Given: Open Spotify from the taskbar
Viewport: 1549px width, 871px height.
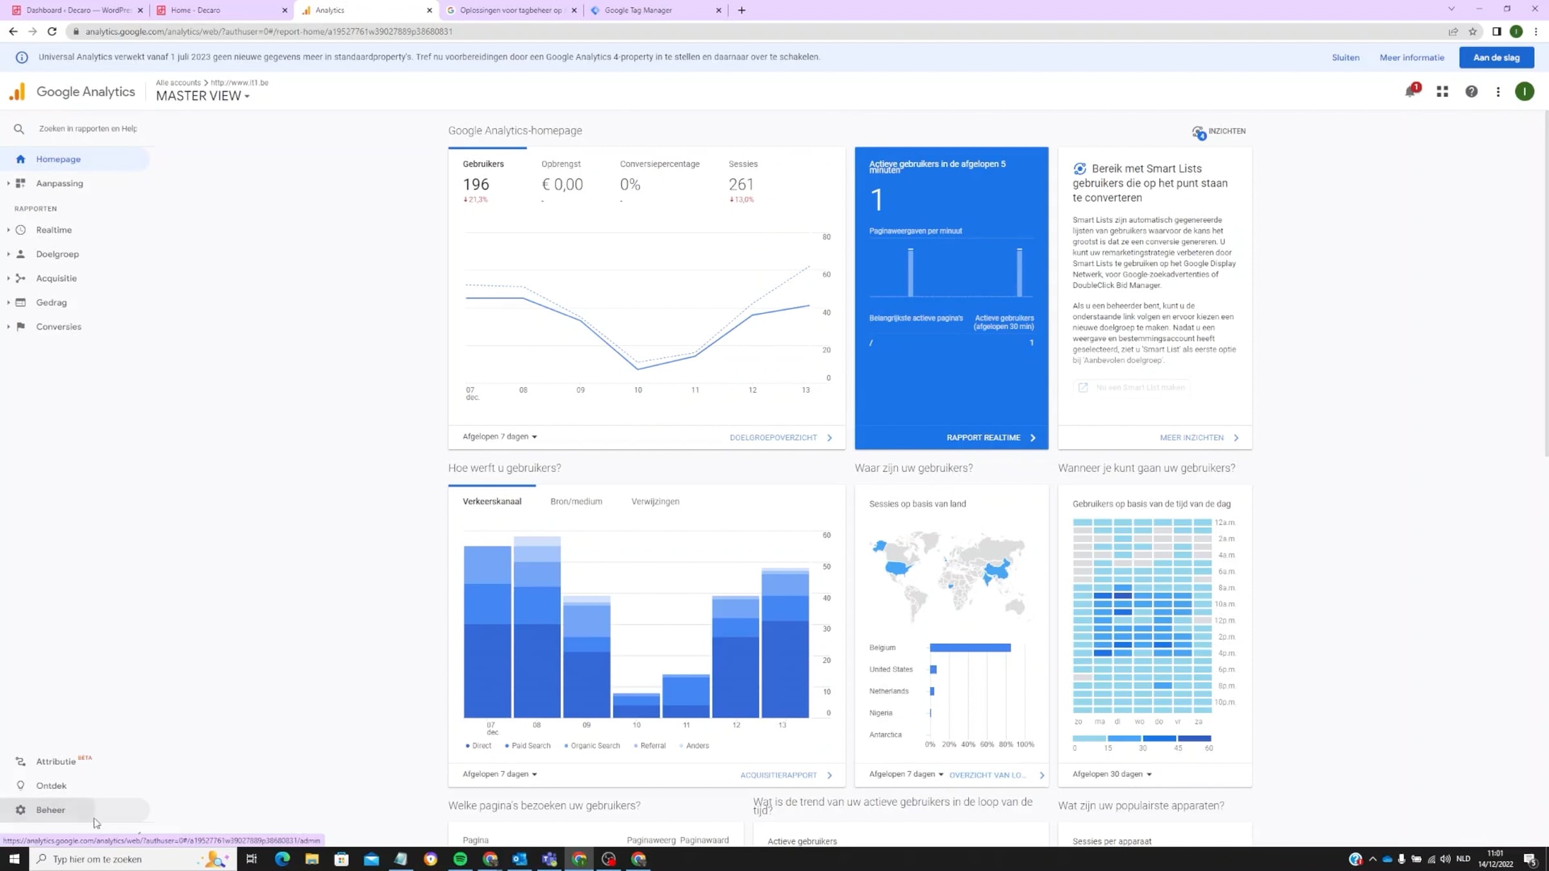Looking at the screenshot, I should [460, 859].
